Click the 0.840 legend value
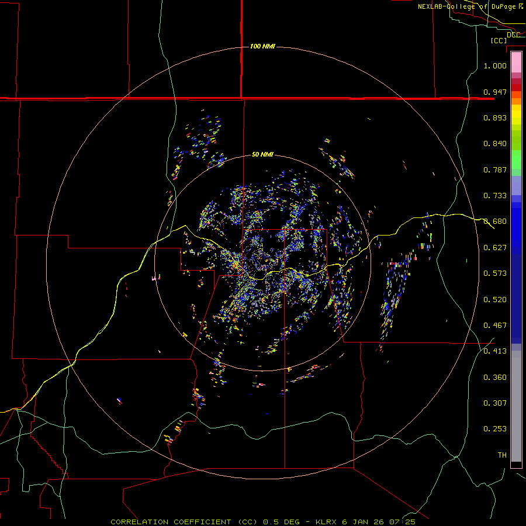Image resolution: width=526 pixels, height=526 pixels. pos(495,143)
